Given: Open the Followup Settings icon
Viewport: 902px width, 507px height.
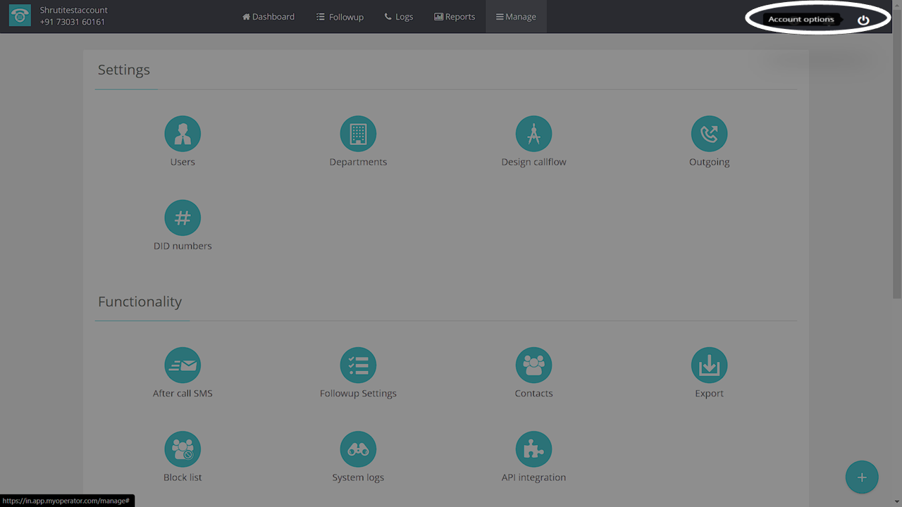Looking at the screenshot, I should coord(358,365).
